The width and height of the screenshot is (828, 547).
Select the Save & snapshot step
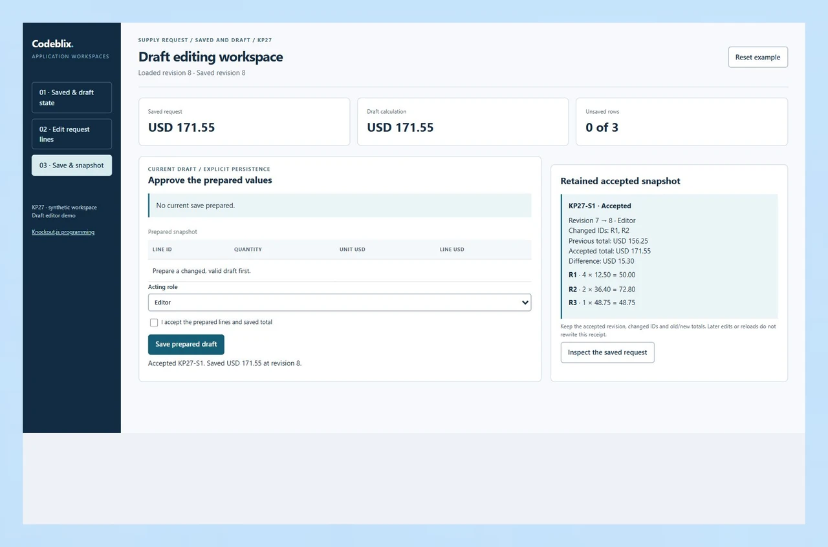click(72, 166)
